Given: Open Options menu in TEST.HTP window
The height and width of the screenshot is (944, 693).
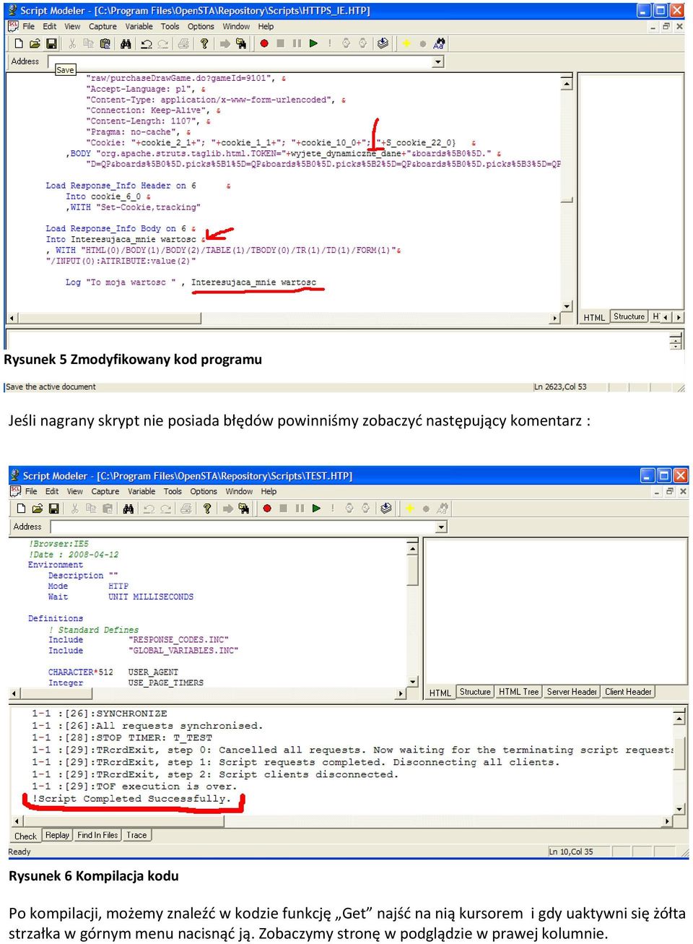Looking at the screenshot, I should pyautogui.click(x=204, y=492).
